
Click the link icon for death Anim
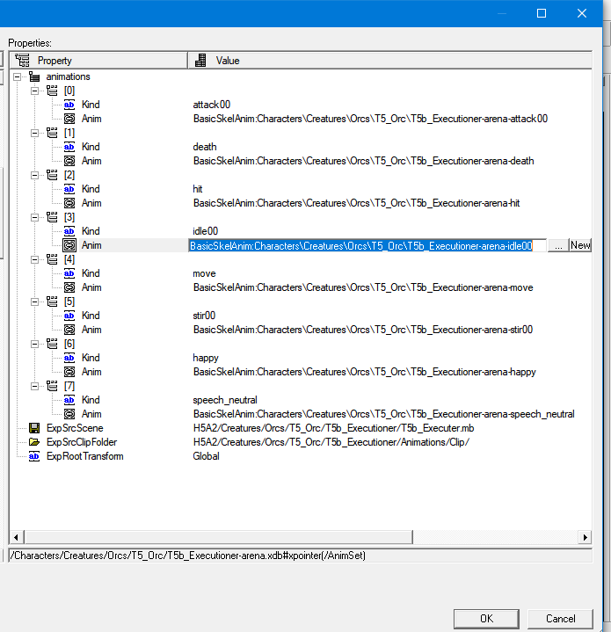tap(69, 161)
